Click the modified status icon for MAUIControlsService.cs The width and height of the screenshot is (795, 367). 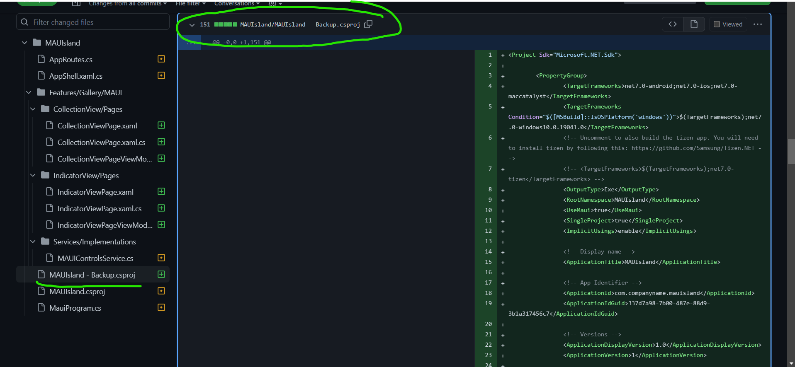click(161, 258)
